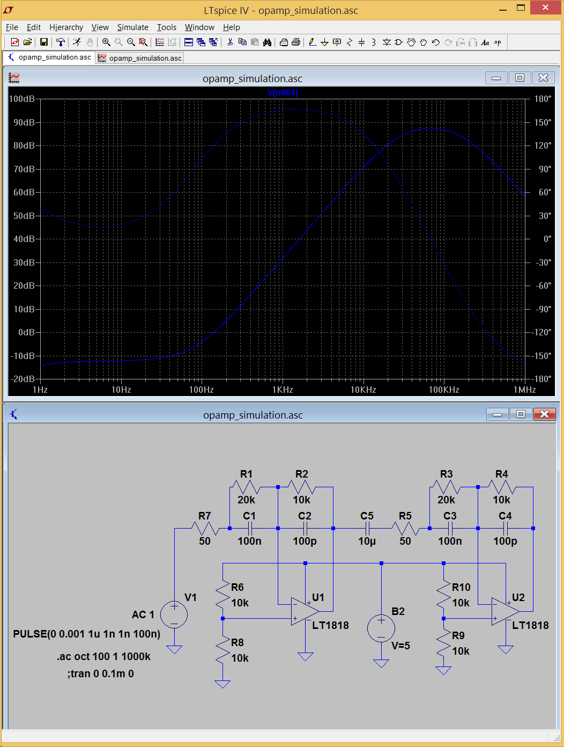Viewport: 564px width, 747px height.
Task: Click the Pick Visible Traces icon
Action: (160, 42)
